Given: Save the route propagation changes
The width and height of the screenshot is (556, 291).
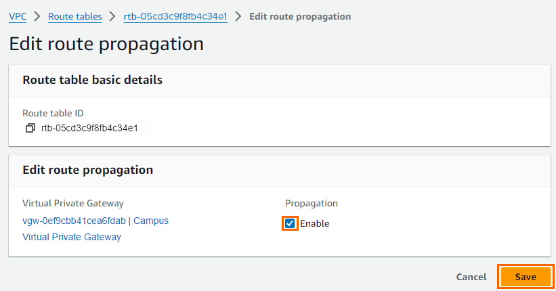Looking at the screenshot, I should pos(526,277).
